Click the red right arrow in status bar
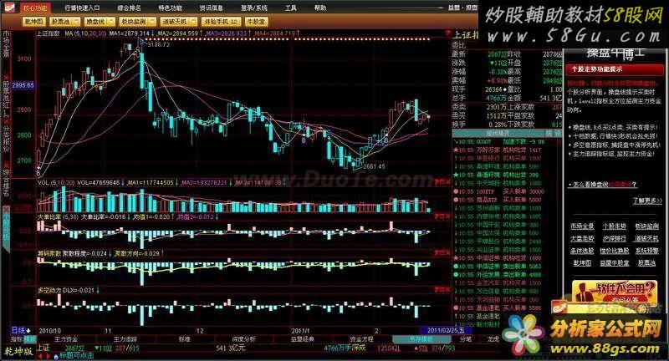This screenshot has height=361, width=669. click(x=49, y=356)
